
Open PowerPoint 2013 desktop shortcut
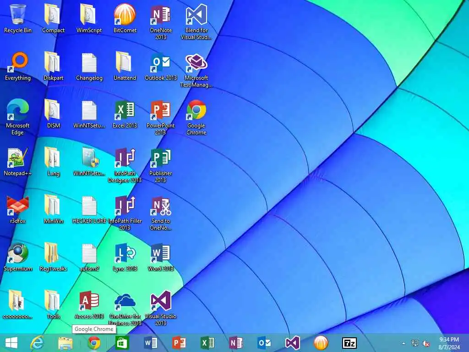(x=161, y=117)
